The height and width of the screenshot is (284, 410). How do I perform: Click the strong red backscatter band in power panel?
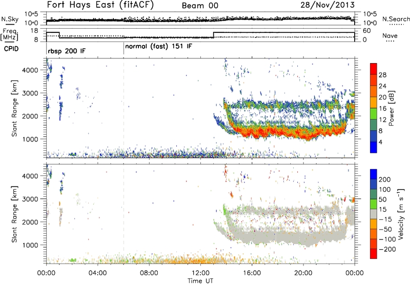(x=288, y=132)
